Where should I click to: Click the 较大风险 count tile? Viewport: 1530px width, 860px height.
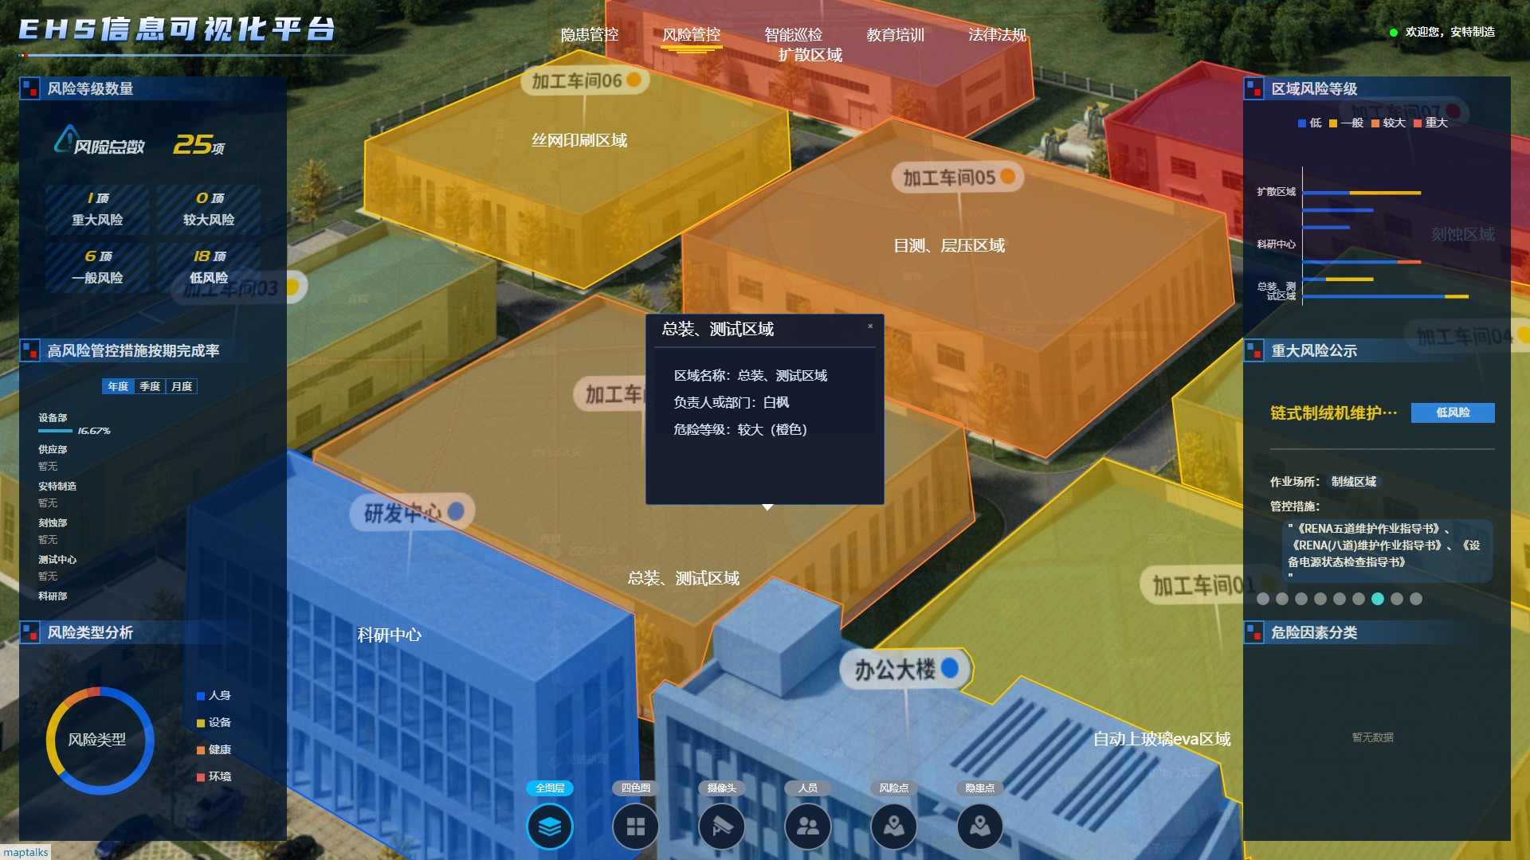coord(209,209)
